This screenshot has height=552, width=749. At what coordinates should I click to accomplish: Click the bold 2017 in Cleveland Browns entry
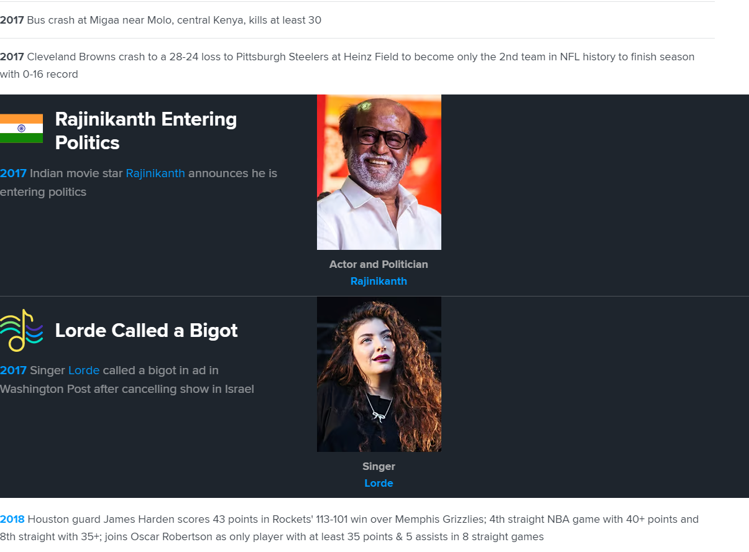click(x=12, y=57)
